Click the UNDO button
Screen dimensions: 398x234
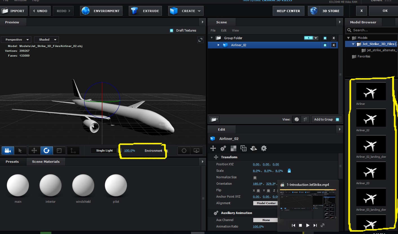coord(40,11)
